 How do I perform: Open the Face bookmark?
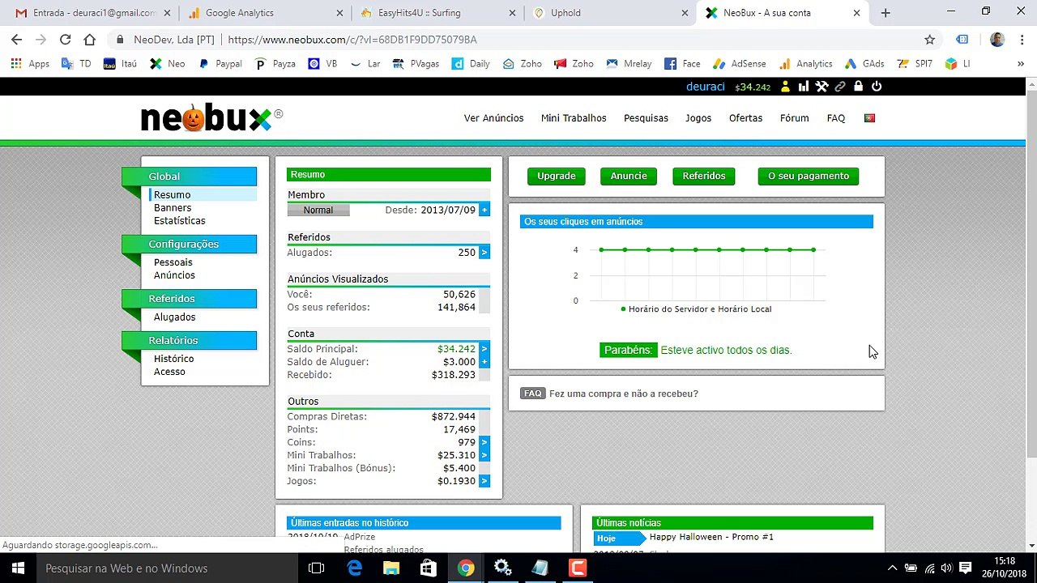[682, 63]
